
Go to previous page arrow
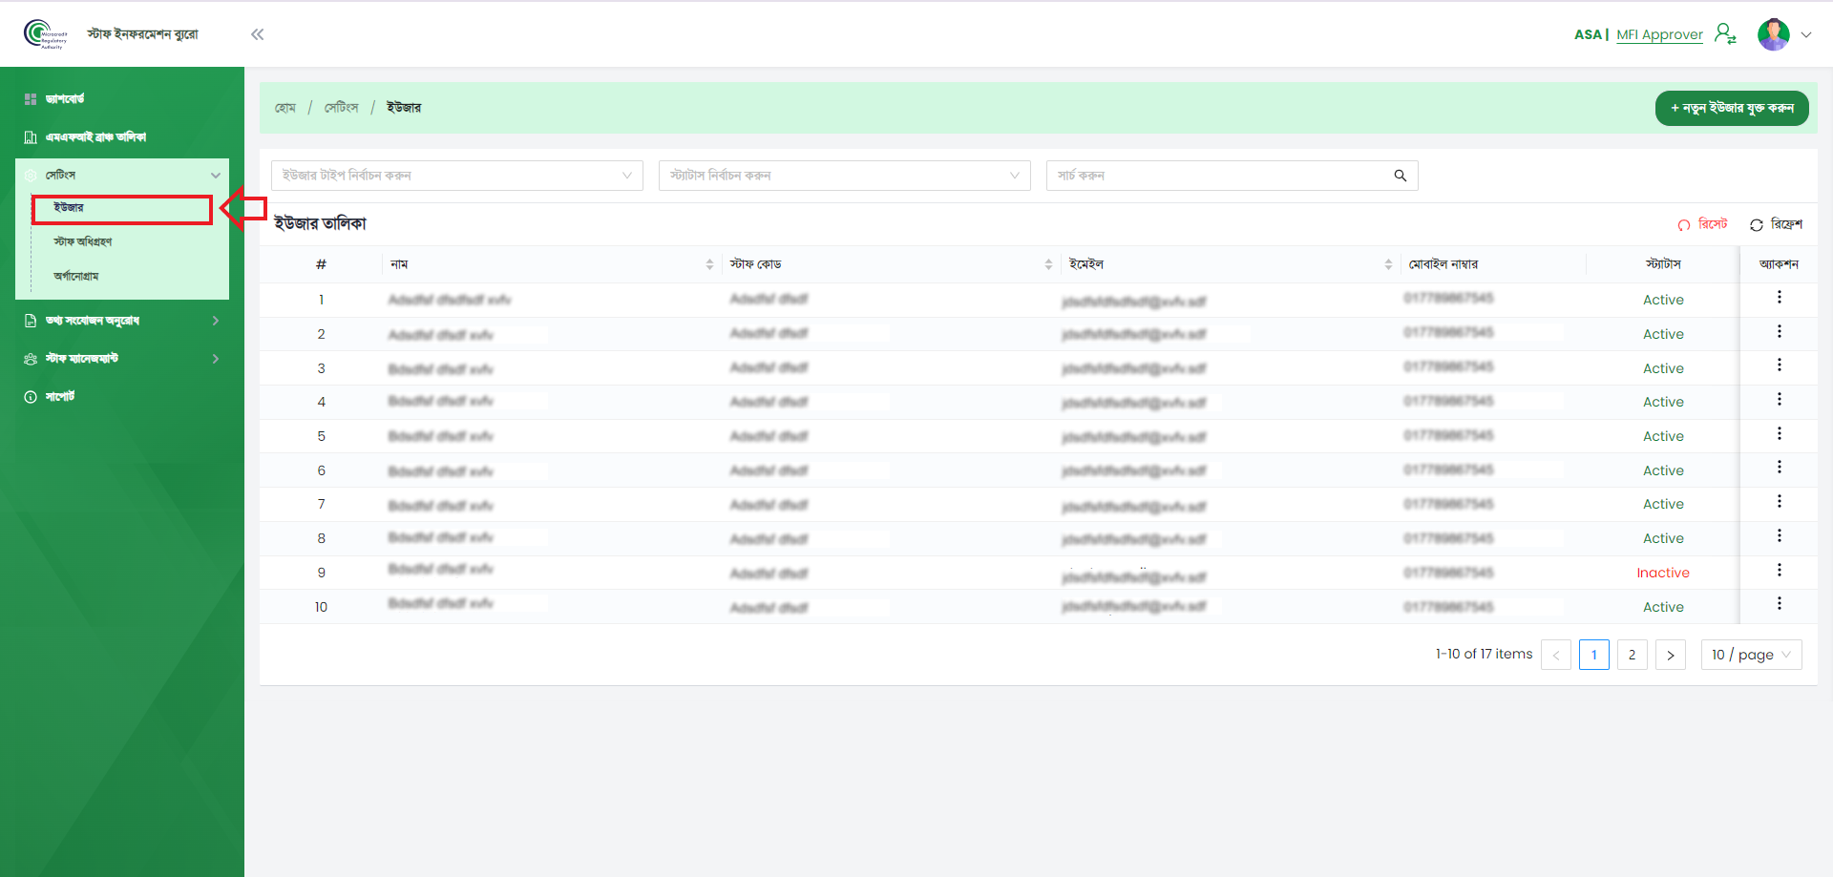click(1556, 655)
